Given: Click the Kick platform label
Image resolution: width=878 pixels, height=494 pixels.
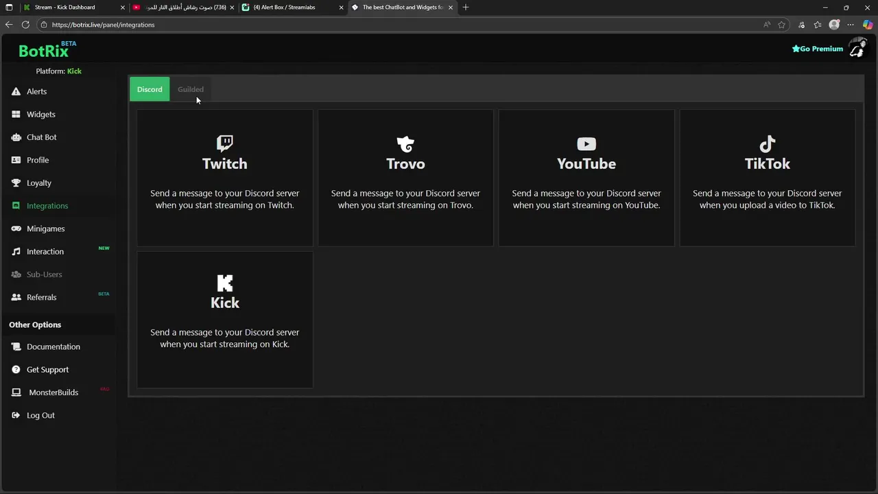Looking at the screenshot, I should pos(74,71).
